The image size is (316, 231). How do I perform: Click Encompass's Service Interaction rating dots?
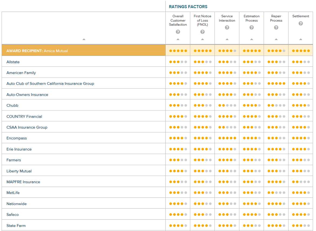click(227, 138)
